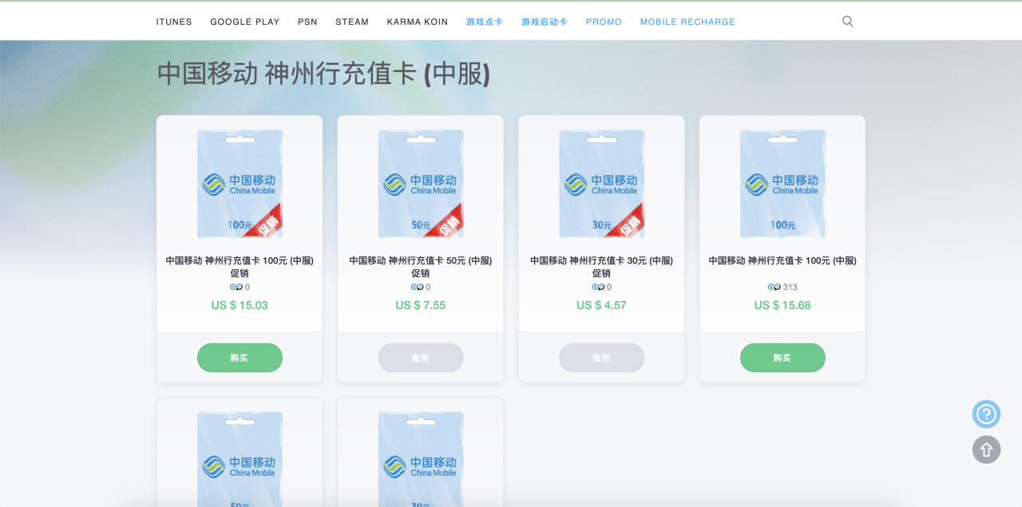
Task: Jump to top with the up arrow button
Action: coord(986,450)
